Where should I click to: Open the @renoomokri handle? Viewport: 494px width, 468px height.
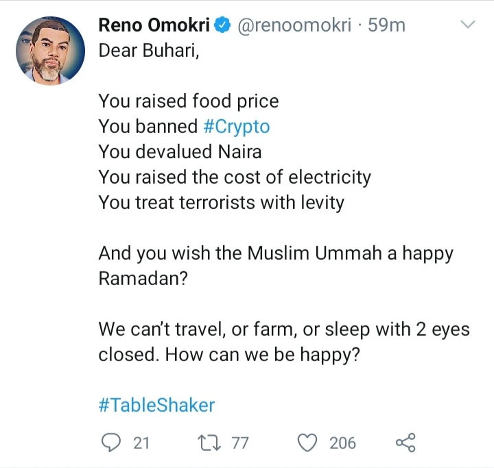point(296,26)
